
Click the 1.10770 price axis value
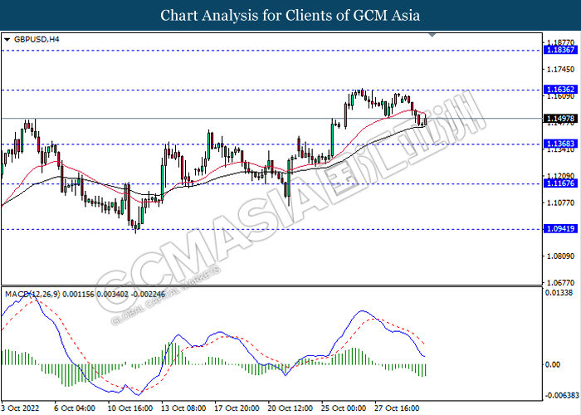560,203
